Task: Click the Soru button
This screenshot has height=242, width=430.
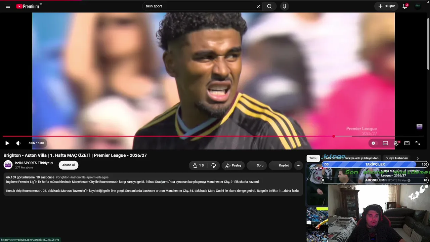Action: [257, 165]
